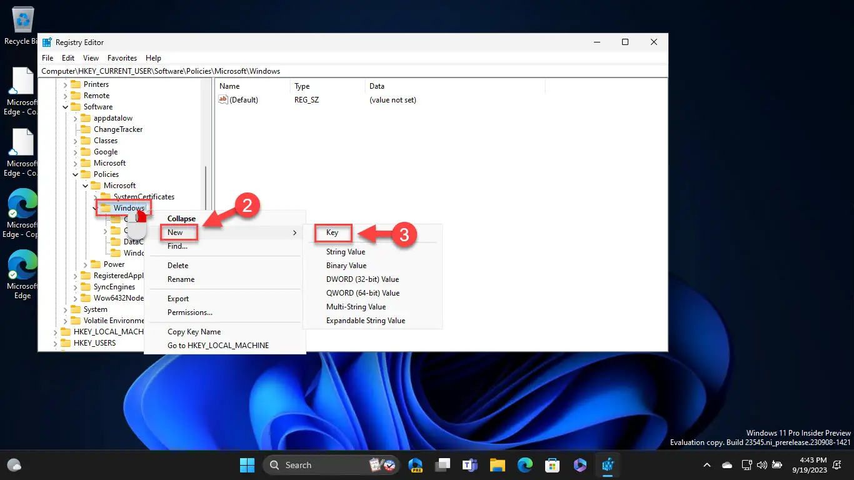Click the (Default) value entry

238,100
